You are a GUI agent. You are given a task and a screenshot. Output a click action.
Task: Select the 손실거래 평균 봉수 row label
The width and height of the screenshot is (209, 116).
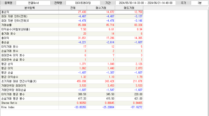[13, 99]
